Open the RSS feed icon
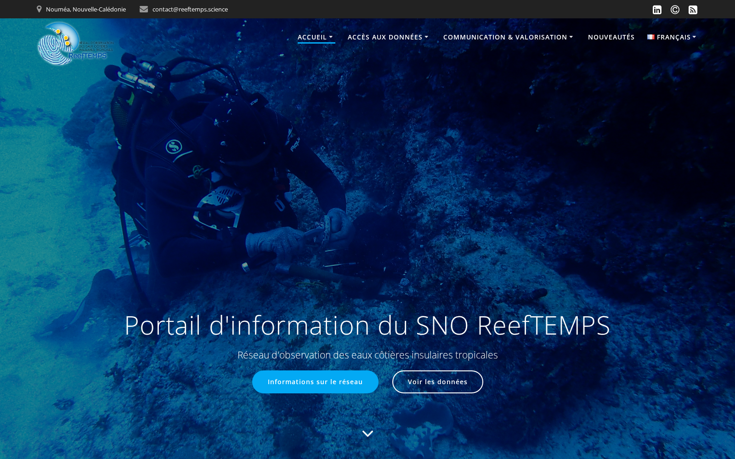Viewport: 735px width, 459px height. [693, 10]
